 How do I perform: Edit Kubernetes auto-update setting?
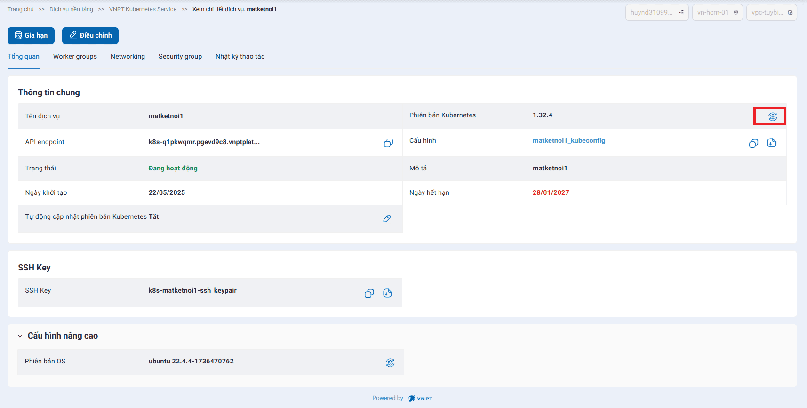387,219
